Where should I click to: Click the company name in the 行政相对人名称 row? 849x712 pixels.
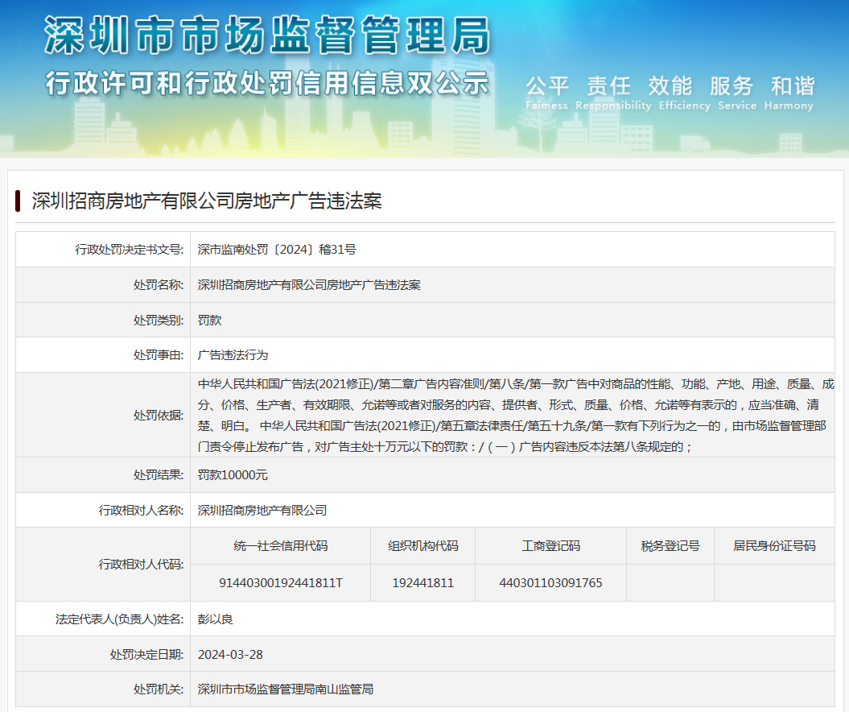pyautogui.click(x=262, y=511)
